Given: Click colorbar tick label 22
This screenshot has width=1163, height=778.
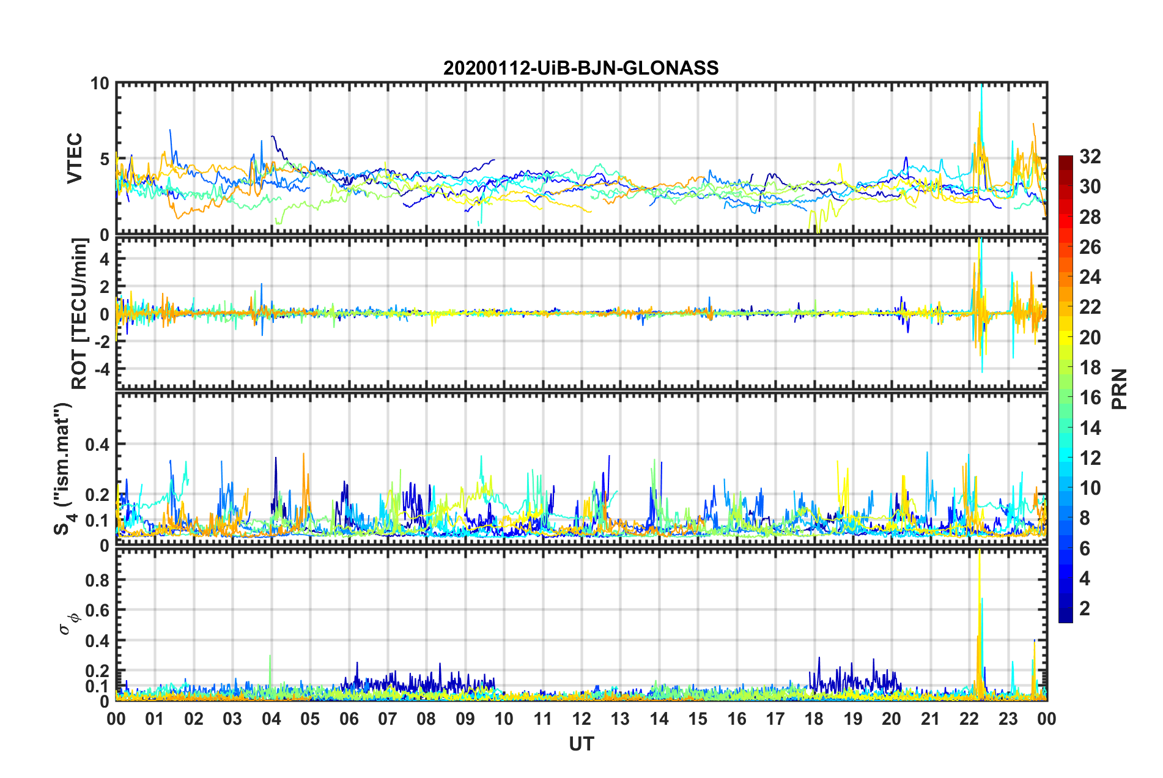Looking at the screenshot, I should pos(1090,307).
